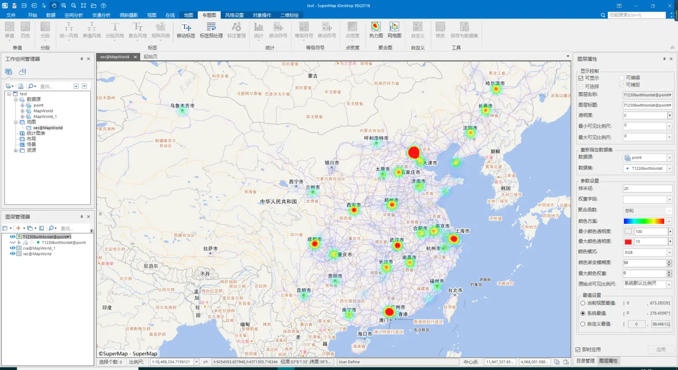Click workspace manager second cloud-database icon
Image resolution: width=678 pixels, height=370 pixels.
[23, 71]
